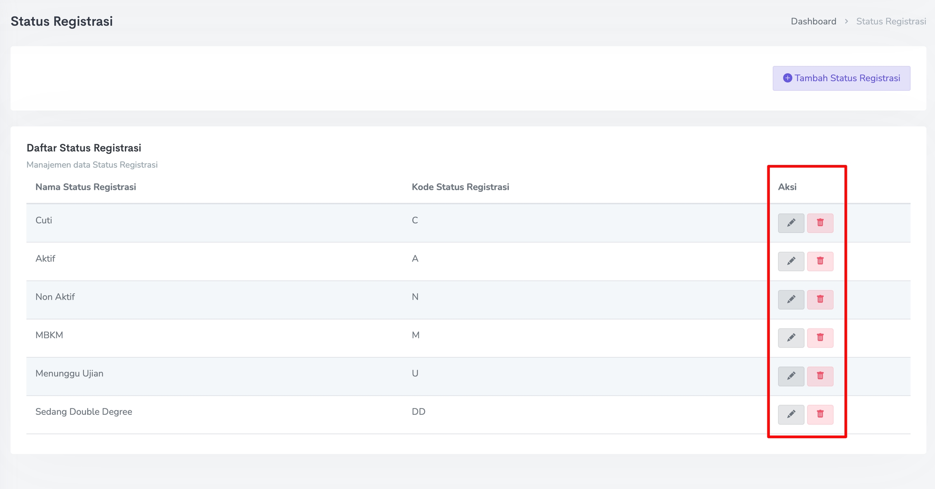
Task: Click Status Registrasi breadcrumb item
Action: point(891,21)
